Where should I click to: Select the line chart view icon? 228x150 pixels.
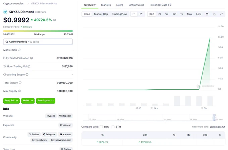click(134, 14)
